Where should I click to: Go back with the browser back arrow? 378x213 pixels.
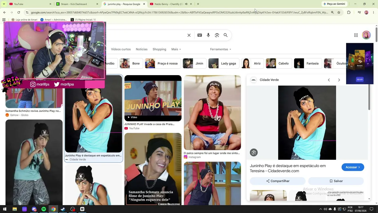4,12
